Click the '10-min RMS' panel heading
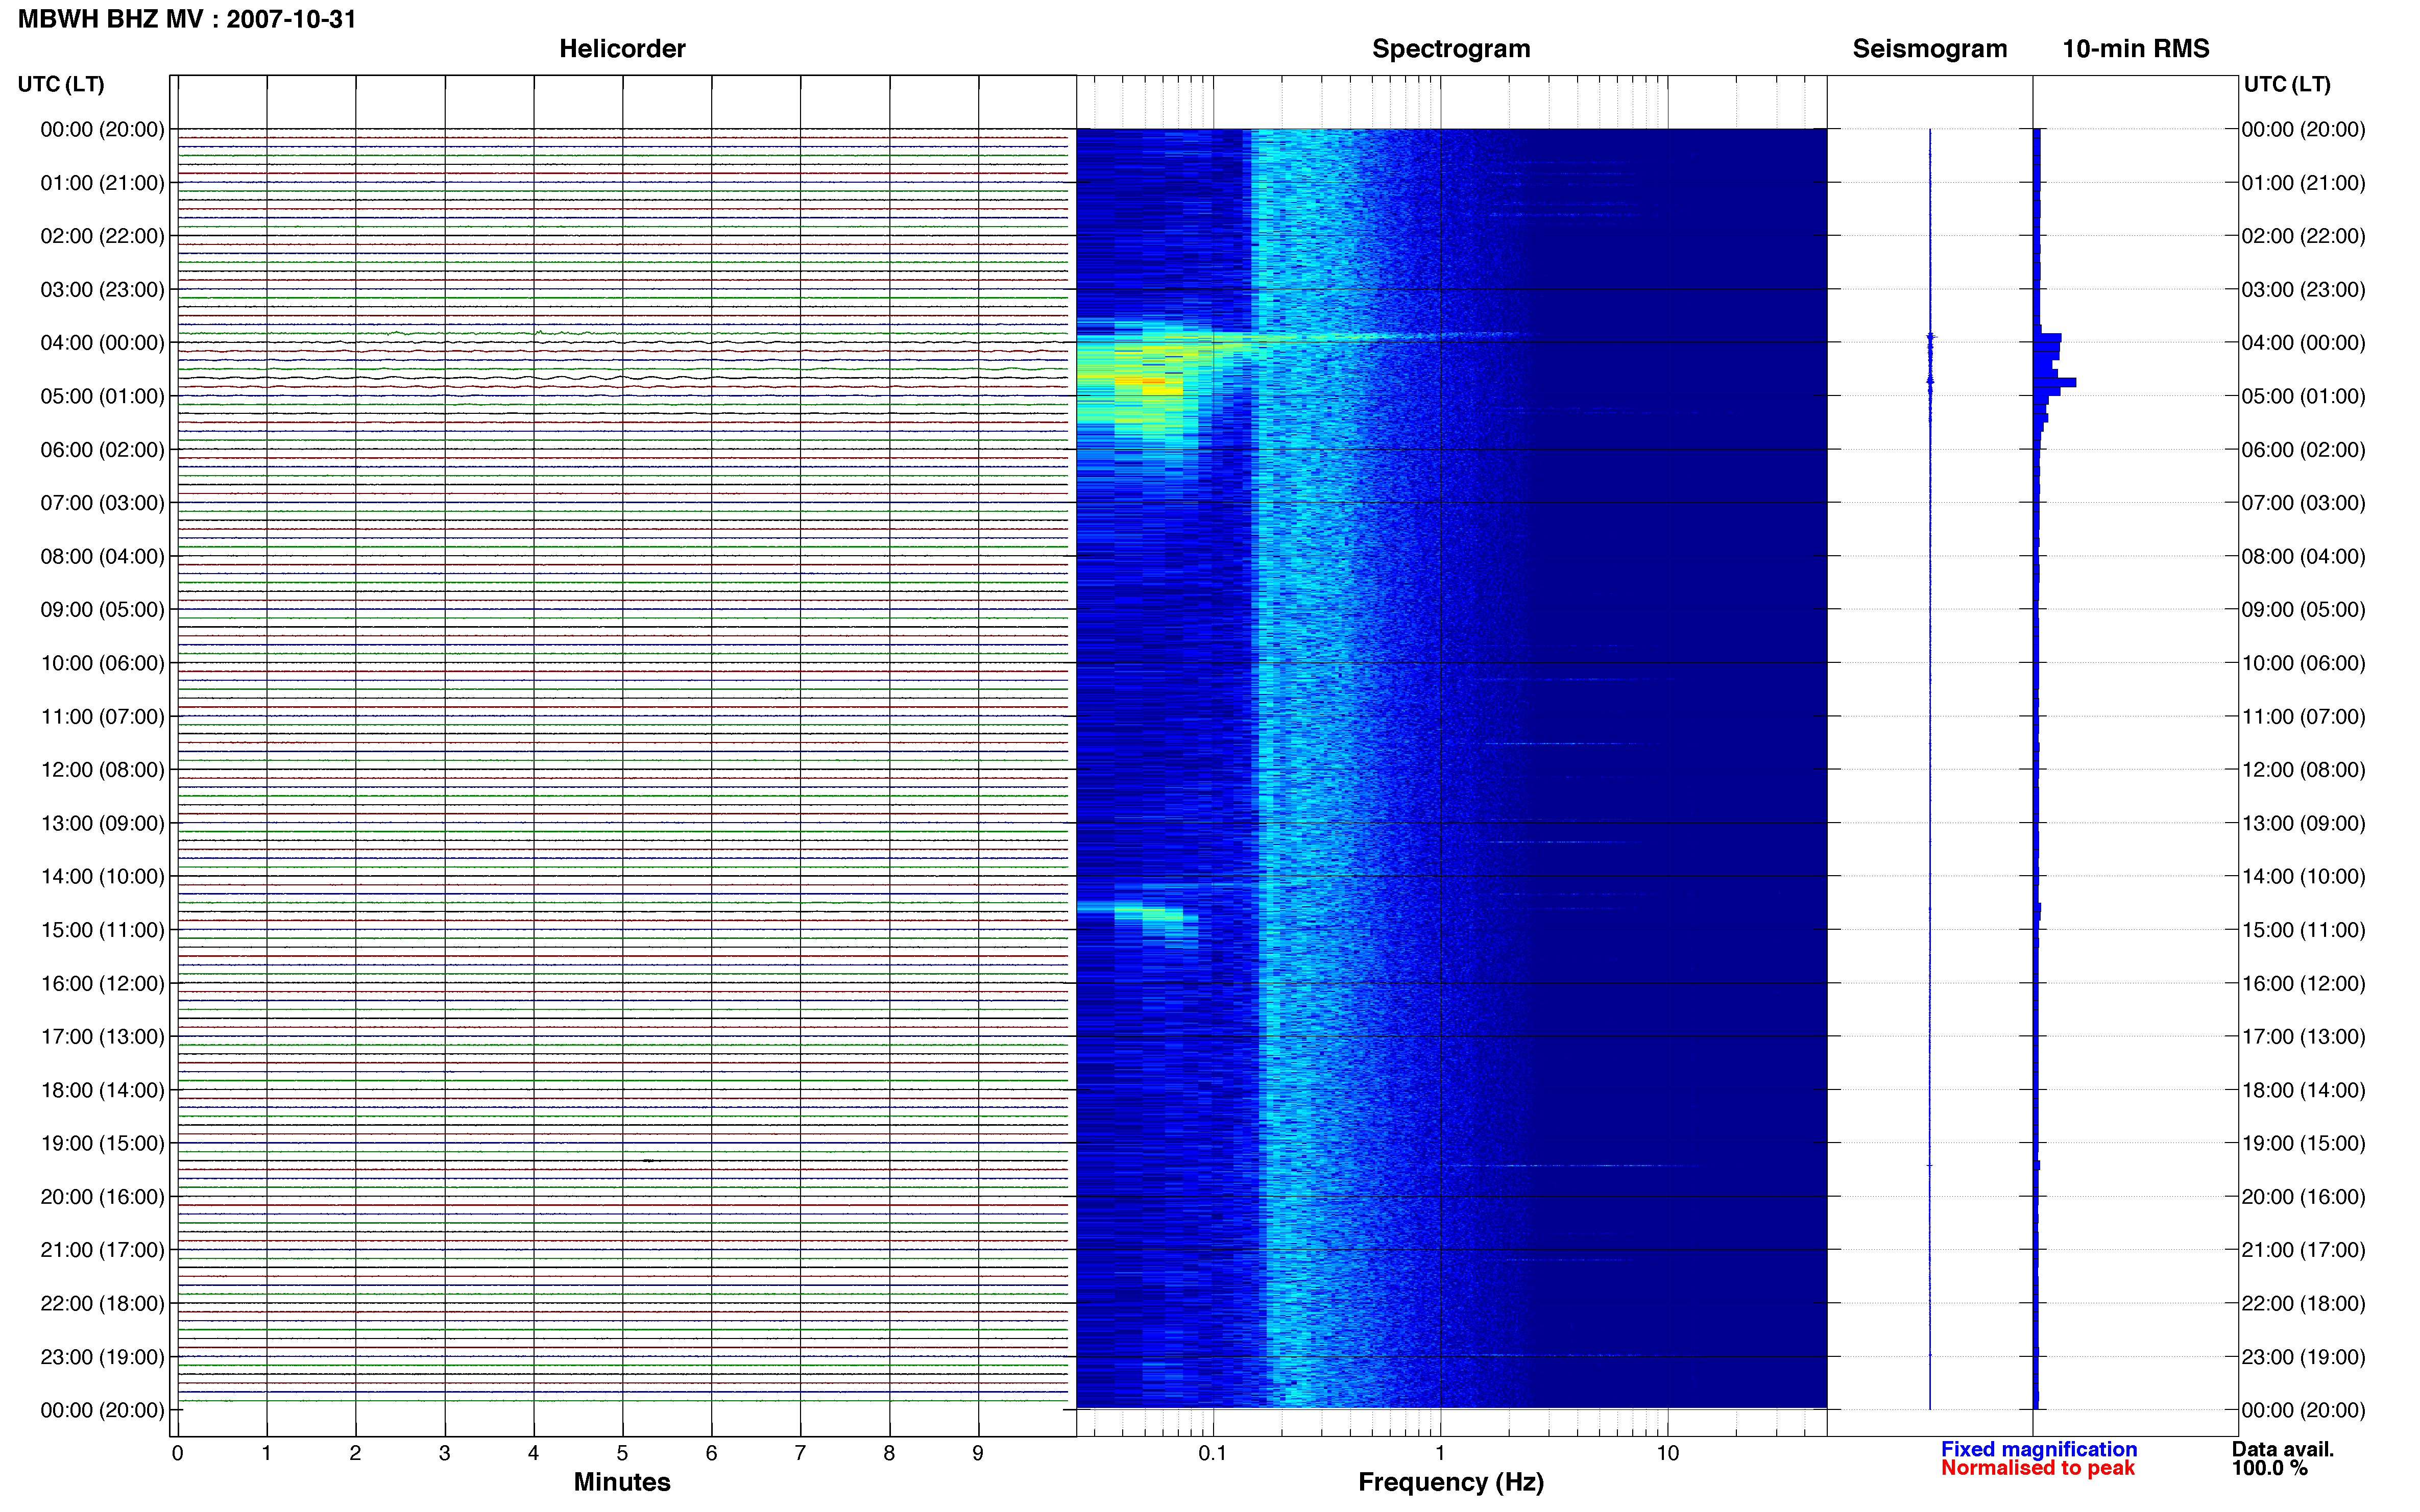Screen dimensions: 2420x1512 [x=2136, y=48]
